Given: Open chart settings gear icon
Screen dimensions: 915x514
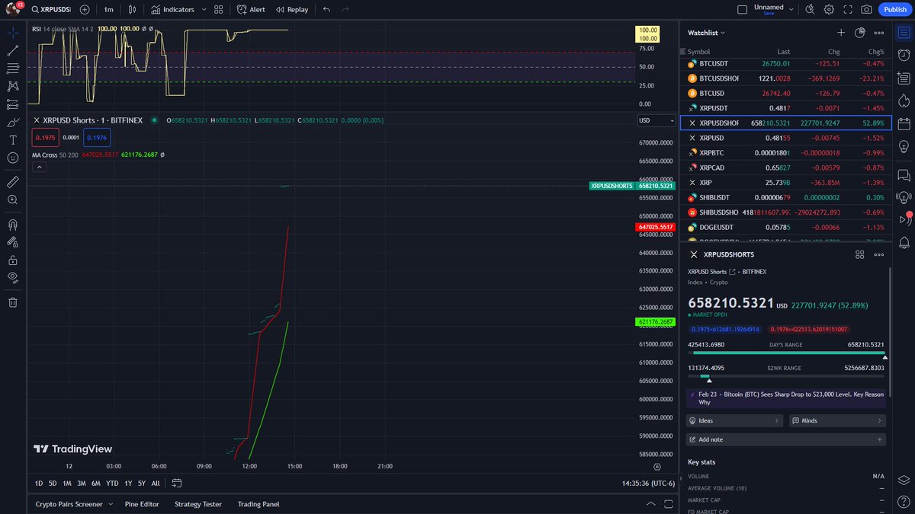Looking at the screenshot, I should 829,10.
